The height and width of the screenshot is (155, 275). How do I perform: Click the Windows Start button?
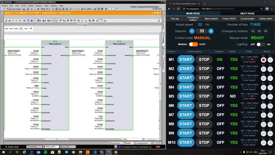(3, 152)
